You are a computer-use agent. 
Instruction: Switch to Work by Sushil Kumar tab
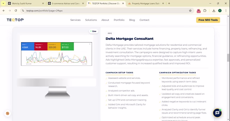(x=26, y=3)
